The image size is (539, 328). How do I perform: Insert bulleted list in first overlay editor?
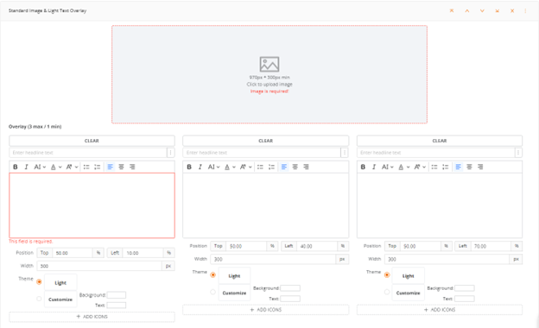[x=86, y=167]
